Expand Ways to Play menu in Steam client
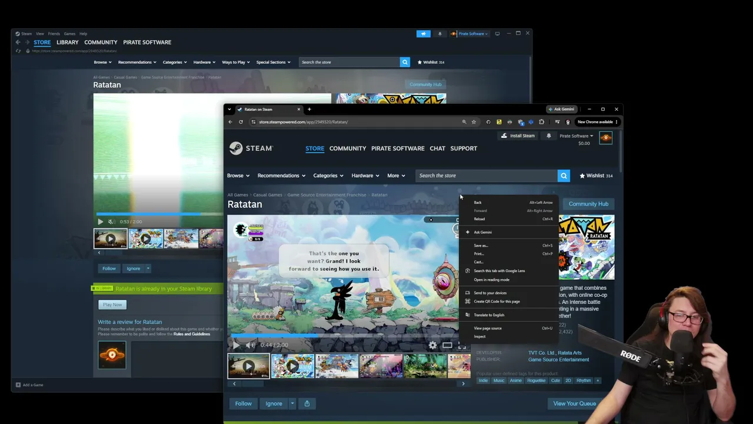Screen dimensions: 753x424 click(x=235, y=62)
